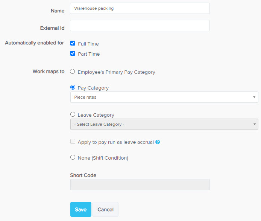Focus the Name field containing Warehouse packing

coord(140,8)
